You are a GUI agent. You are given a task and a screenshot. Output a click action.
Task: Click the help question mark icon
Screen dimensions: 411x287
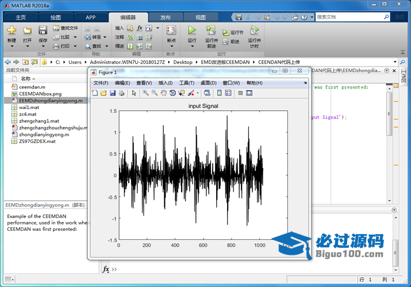pos(304,17)
